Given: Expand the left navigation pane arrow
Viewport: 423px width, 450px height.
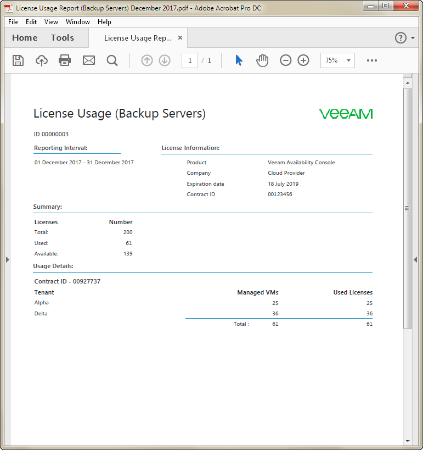Looking at the screenshot, I should click(x=8, y=260).
